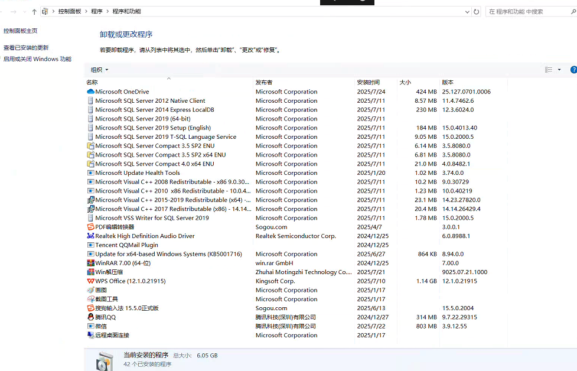Select Microsoft Visual C++ 2008 Redistributable row
Screen dimensions: 577x371
(296, 182)
